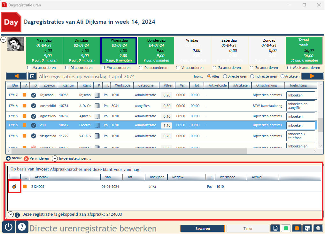Open calculator grid icon in Rijschool row
This screenshot has height=234, width=325.
(97, 95)
